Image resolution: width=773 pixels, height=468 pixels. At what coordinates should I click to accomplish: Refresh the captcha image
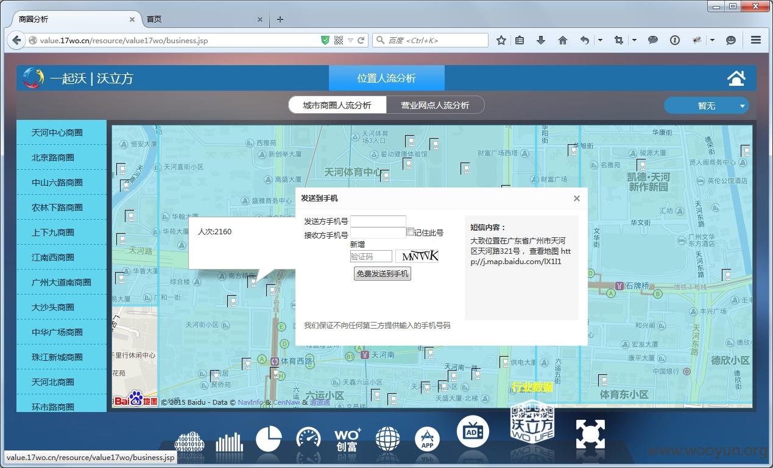coord(417,256)
